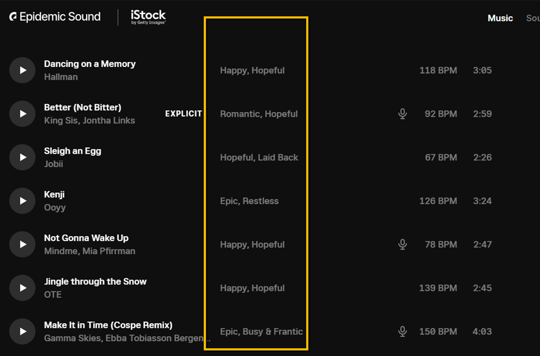Click the vocals microphone icon for Better (Not Bitter)
Viewport: 540px width, 356px height.
point(402,114)
